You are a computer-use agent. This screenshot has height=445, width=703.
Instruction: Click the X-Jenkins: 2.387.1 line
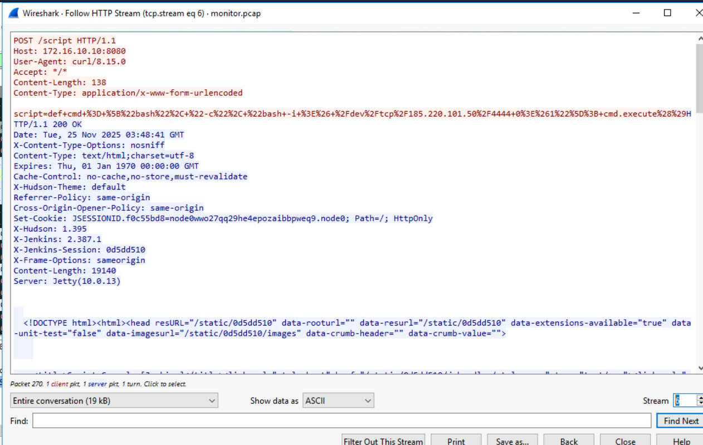coord(57,239)
